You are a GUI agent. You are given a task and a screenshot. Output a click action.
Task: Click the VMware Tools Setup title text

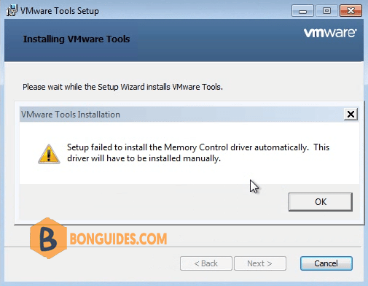tap(60, 11)
